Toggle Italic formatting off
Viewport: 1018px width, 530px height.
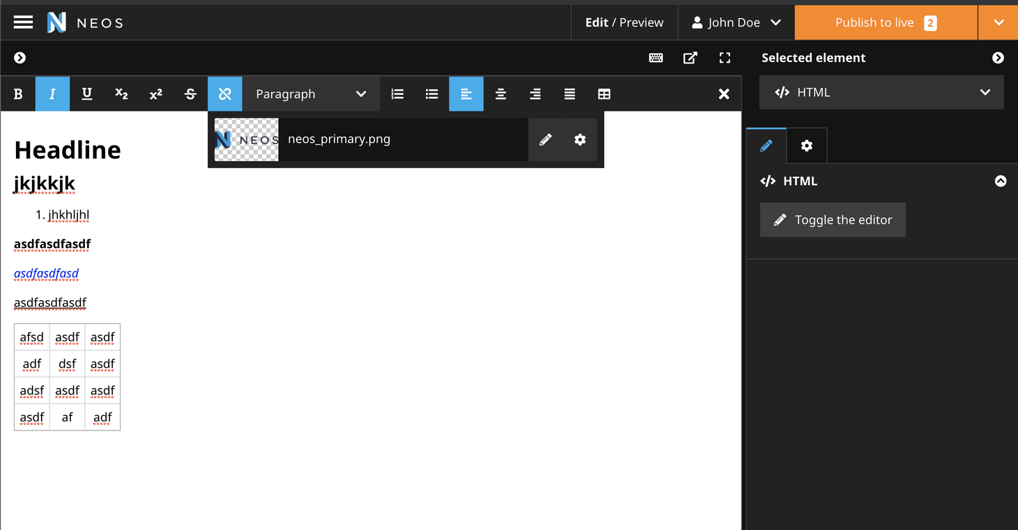pyautogui.click(x=52, y=94)
